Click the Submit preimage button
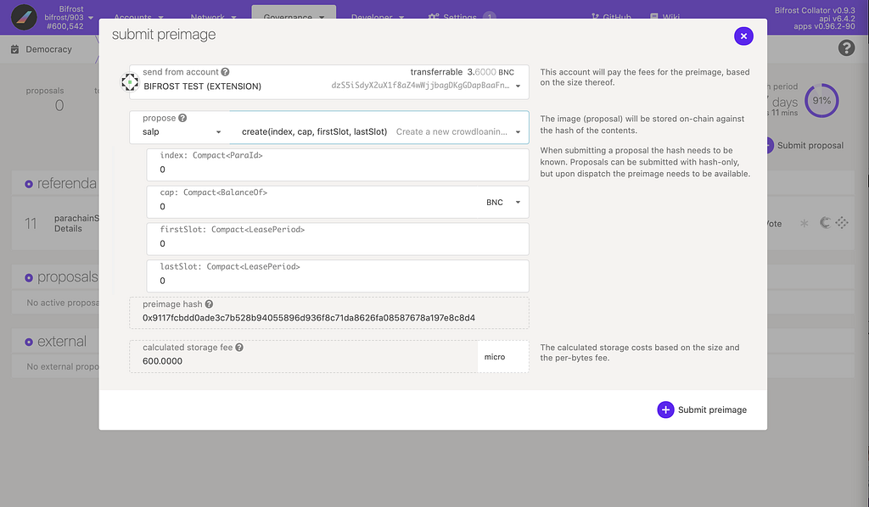Screen dimensions: 869x507 702,409
